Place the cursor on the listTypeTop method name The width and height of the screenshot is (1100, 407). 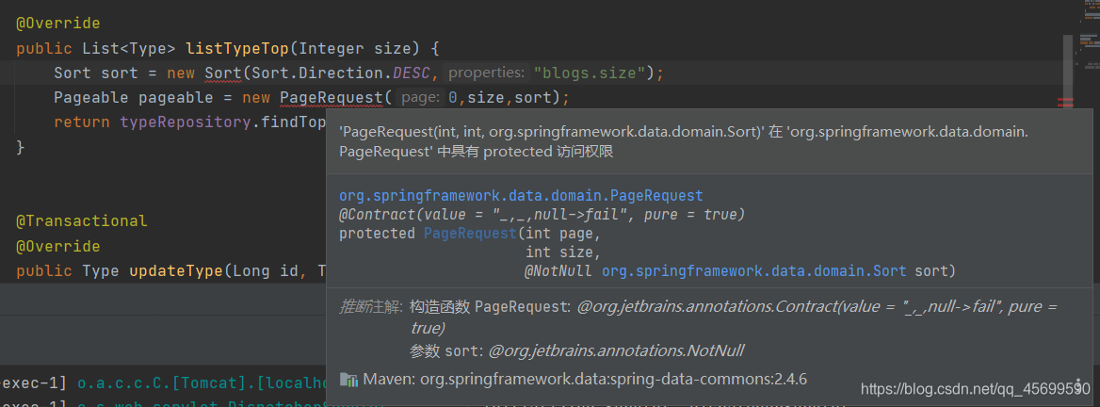(237, 48)
